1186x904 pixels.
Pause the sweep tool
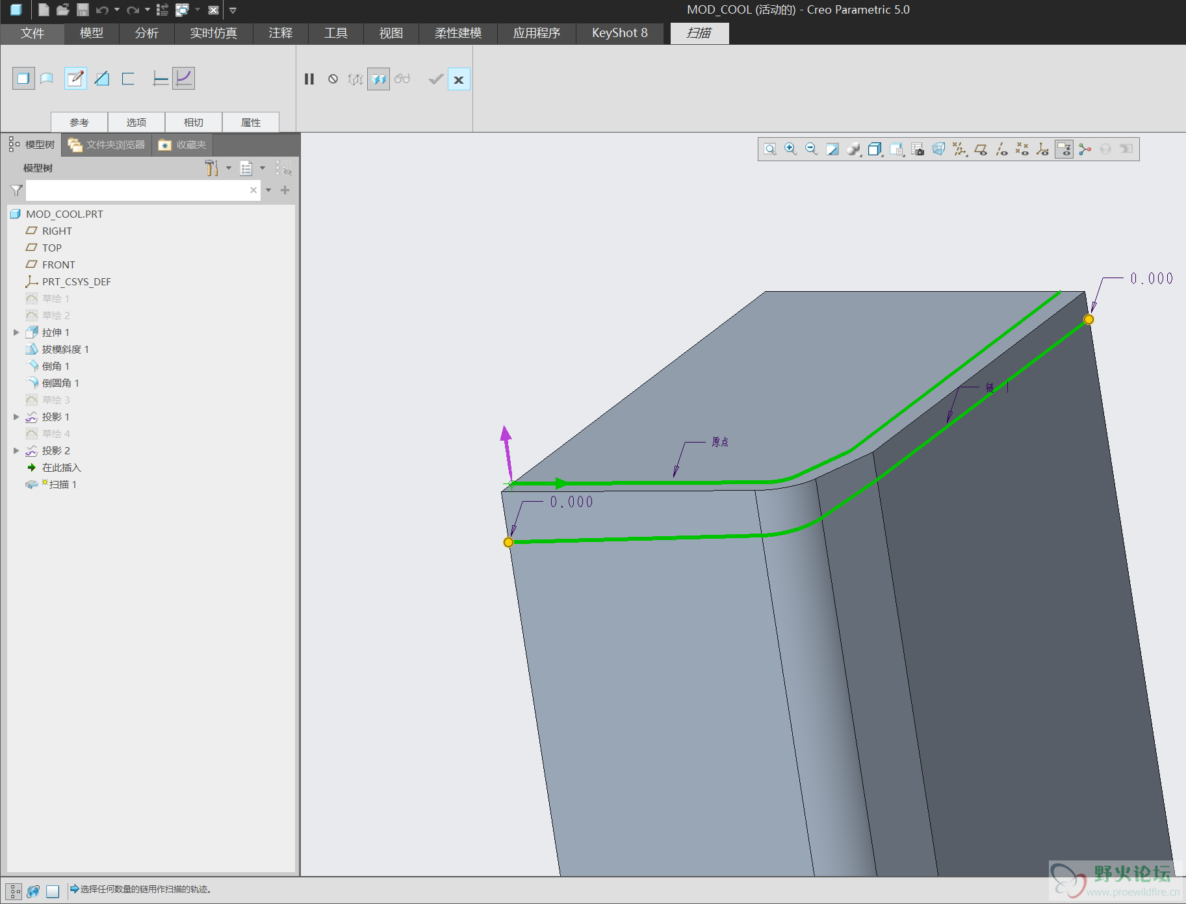click(309, 79)
